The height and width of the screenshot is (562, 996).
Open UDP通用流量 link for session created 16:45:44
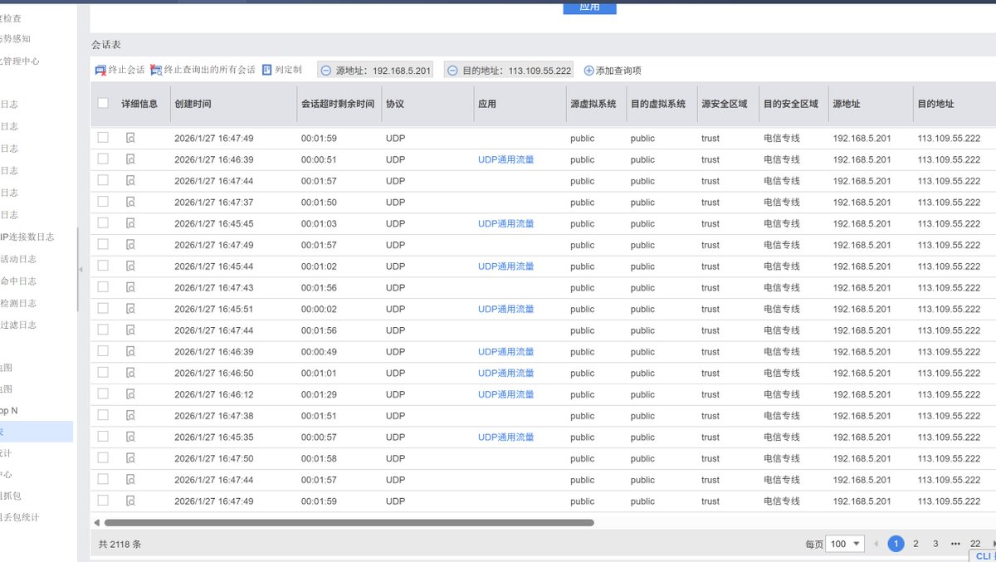click(x=505, y=266)
